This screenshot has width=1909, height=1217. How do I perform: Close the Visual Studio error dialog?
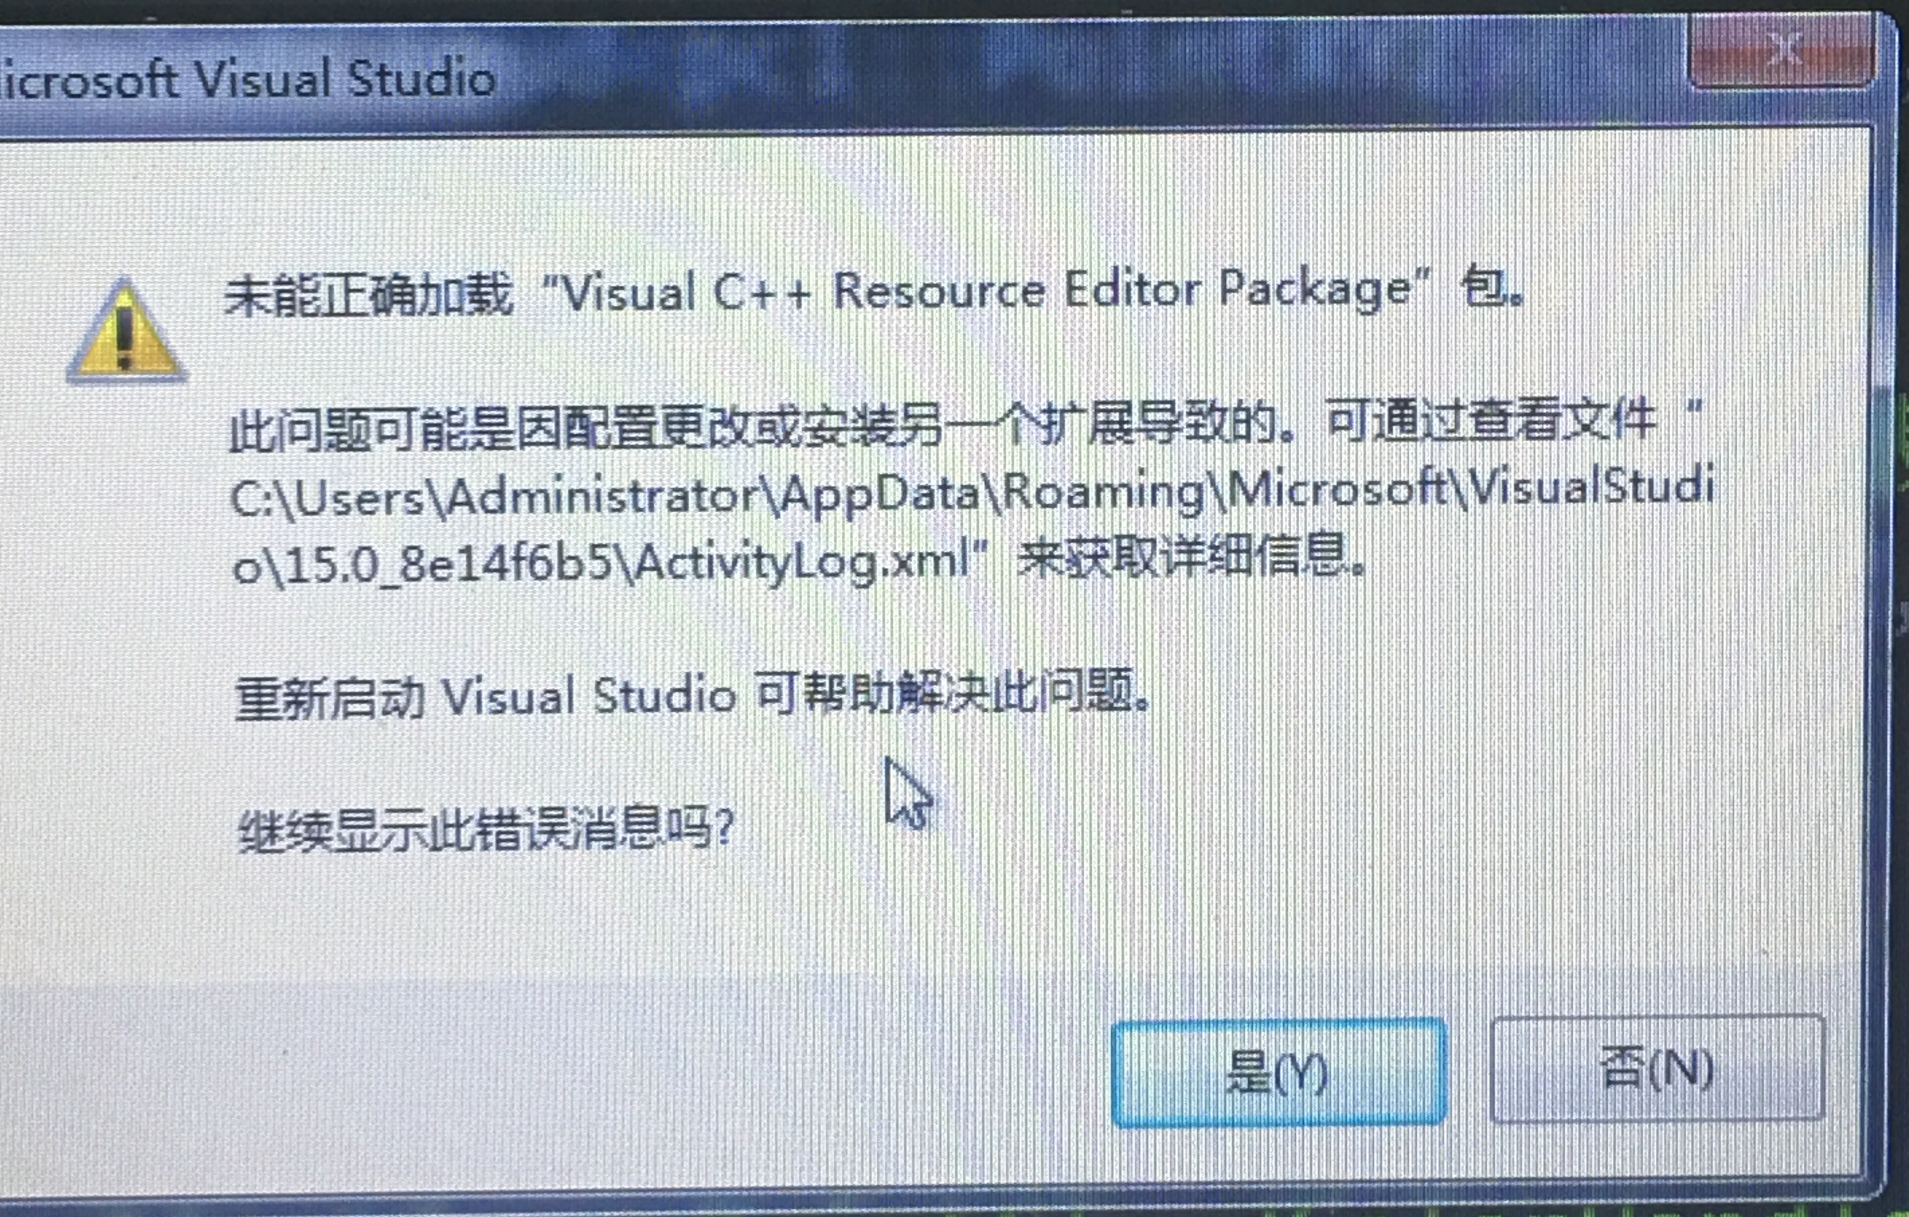(x=1782, y=51)
